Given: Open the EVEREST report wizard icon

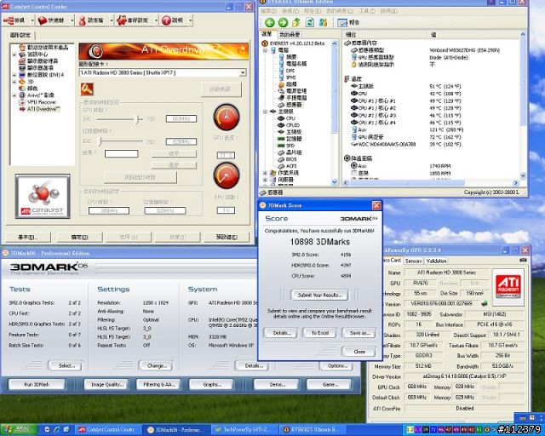Looking at the screenshot, I should (x=342, y=23).
